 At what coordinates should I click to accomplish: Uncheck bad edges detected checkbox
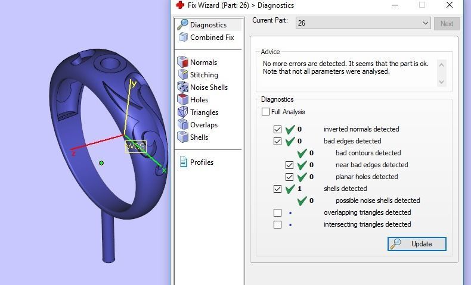(x=277, y=141)
